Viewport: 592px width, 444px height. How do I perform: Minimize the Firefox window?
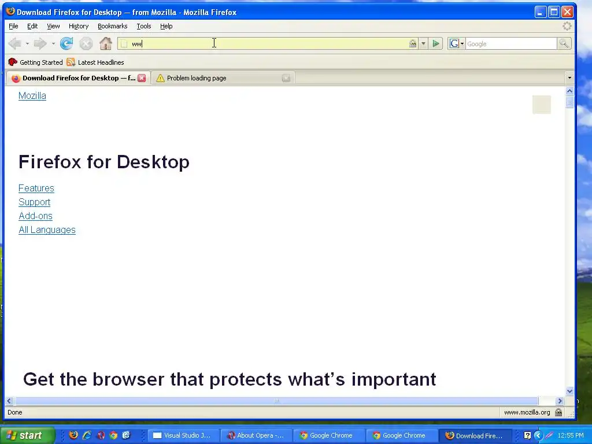point(541,12)
